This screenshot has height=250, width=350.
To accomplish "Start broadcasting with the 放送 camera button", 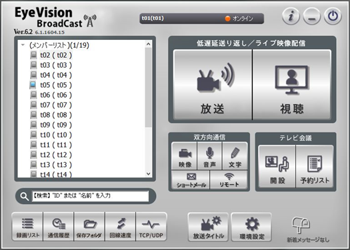I will coord(213,84).
